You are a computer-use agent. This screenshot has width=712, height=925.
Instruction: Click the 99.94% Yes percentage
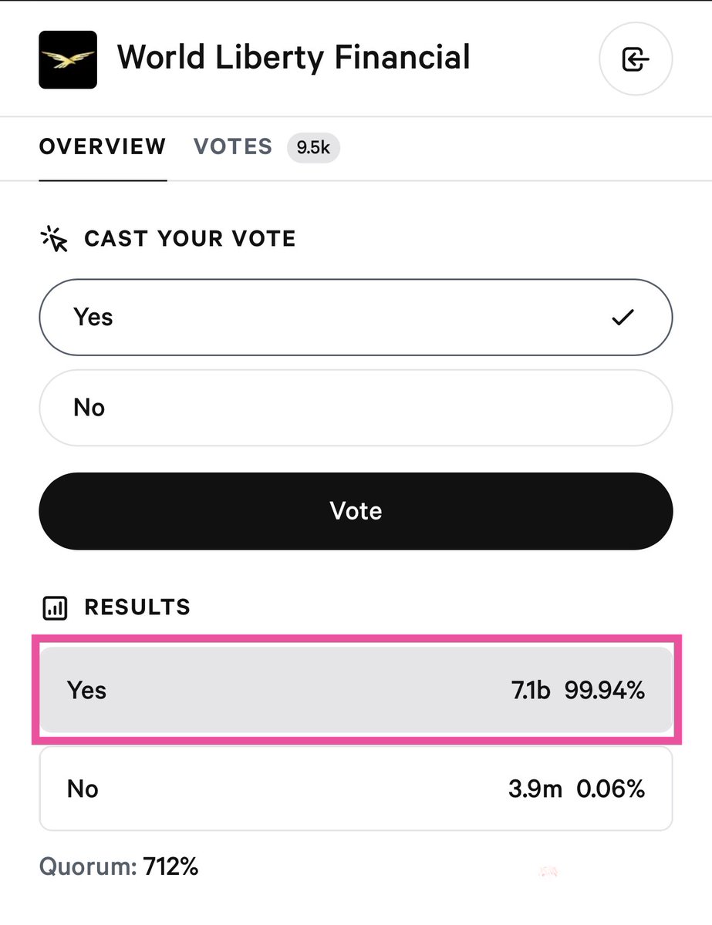tap(605, 691)
